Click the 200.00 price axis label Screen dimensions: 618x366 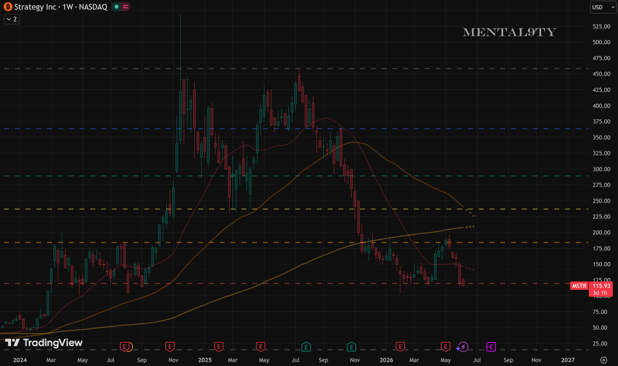tap(601, 232)
